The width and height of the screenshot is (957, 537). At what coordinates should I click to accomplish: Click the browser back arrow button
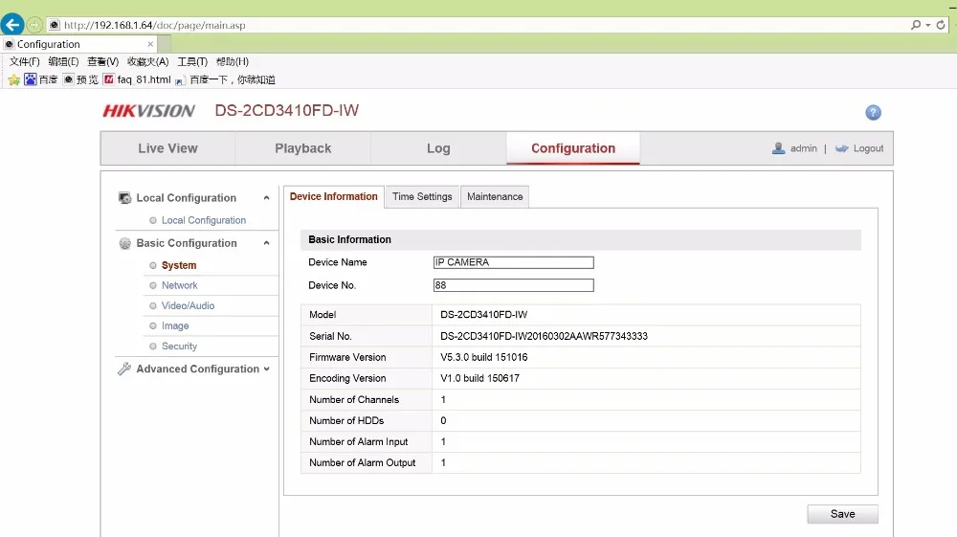[x=12, y=25]
